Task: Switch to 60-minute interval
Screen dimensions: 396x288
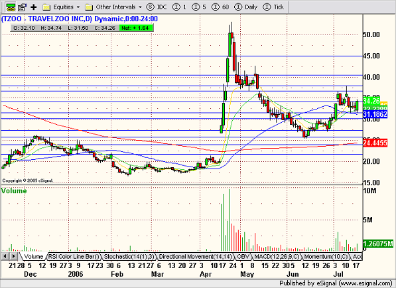Action: (x=220, y=7)
